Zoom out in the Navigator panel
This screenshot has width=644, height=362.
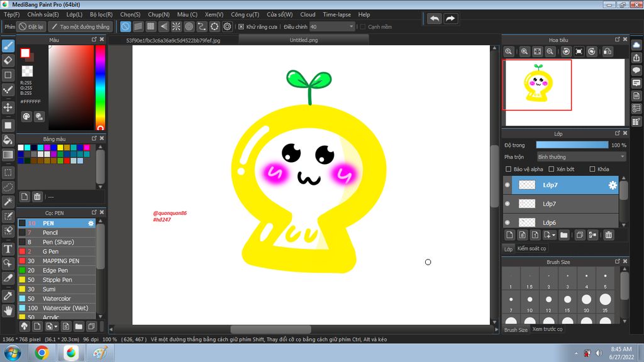pyautogui.click(x=550, y=52)
